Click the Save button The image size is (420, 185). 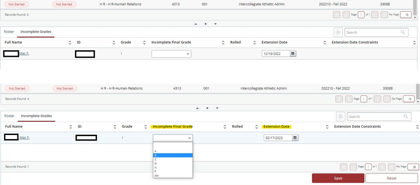pyautogui.click(x=338, y=178)
